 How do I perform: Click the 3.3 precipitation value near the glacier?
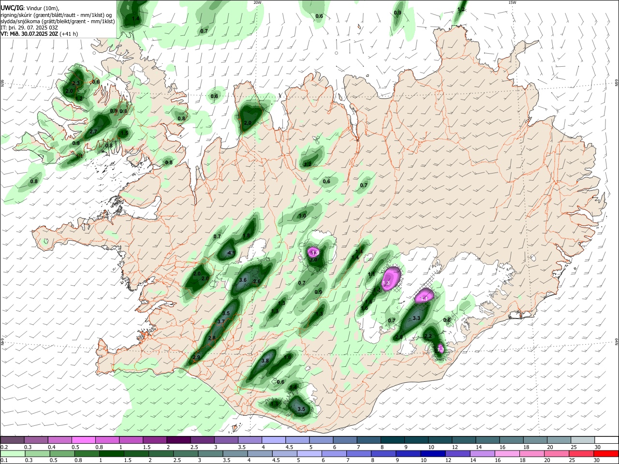coord(416,319)
